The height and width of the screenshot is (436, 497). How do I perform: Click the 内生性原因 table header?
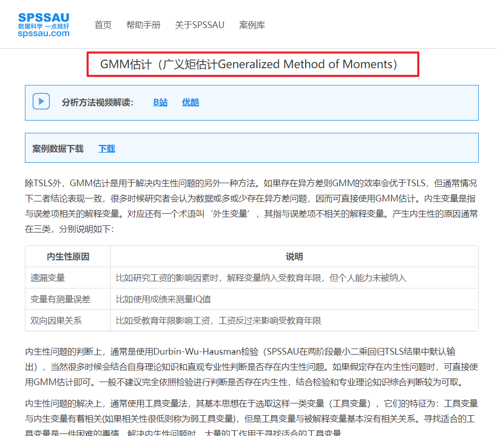click(x=68, y=256)
